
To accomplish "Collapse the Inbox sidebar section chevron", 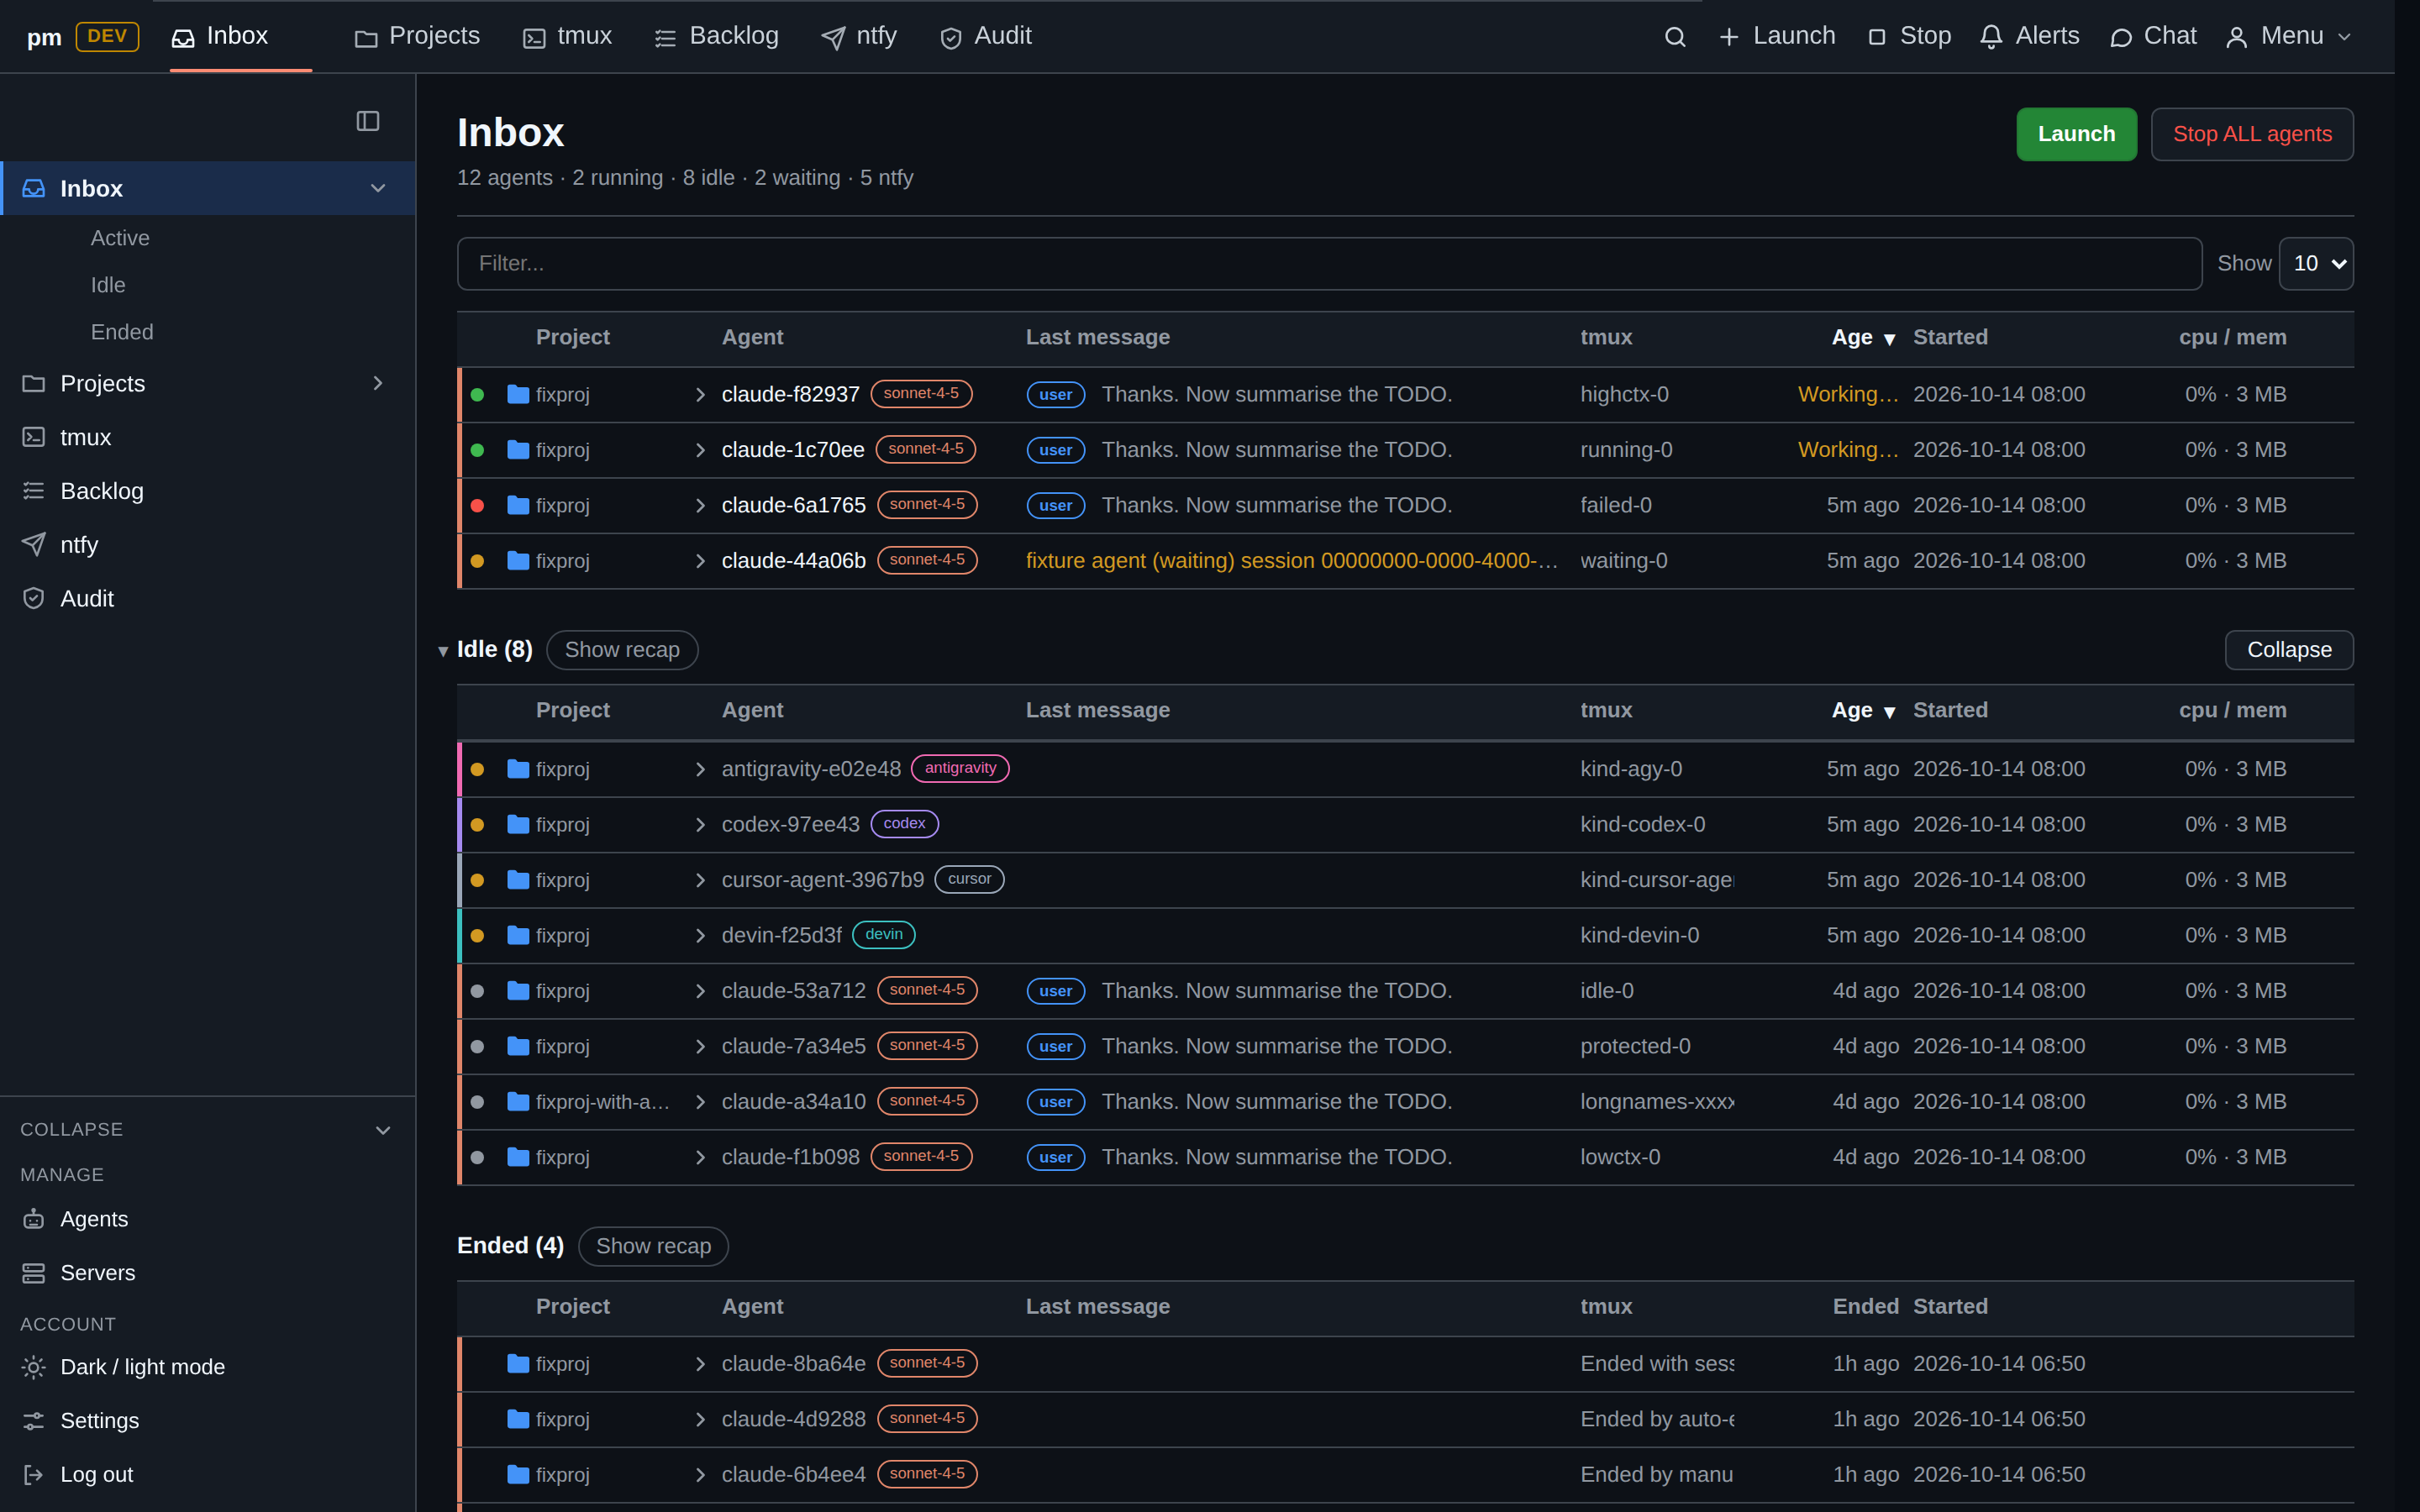I will pos(378,188).
